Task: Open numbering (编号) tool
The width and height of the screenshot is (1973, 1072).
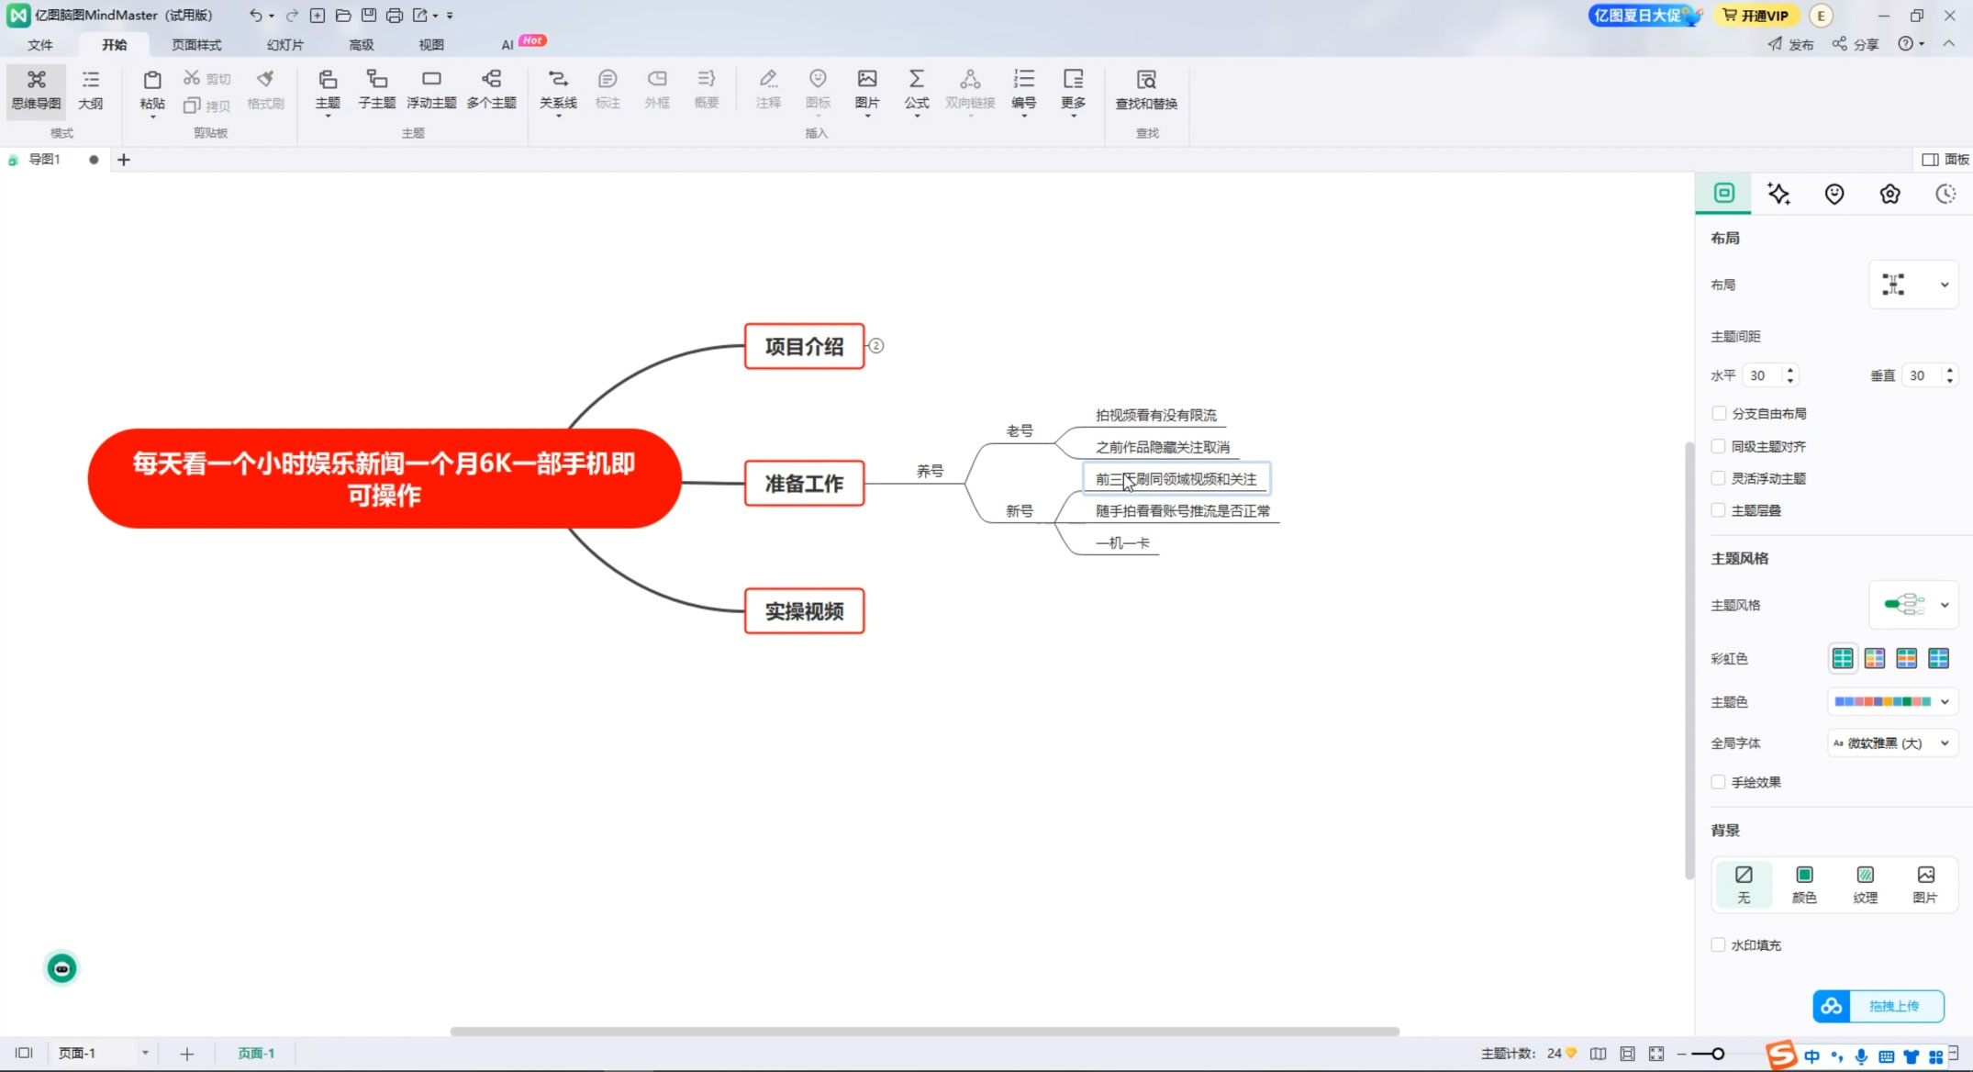Action: (1023, 90)
